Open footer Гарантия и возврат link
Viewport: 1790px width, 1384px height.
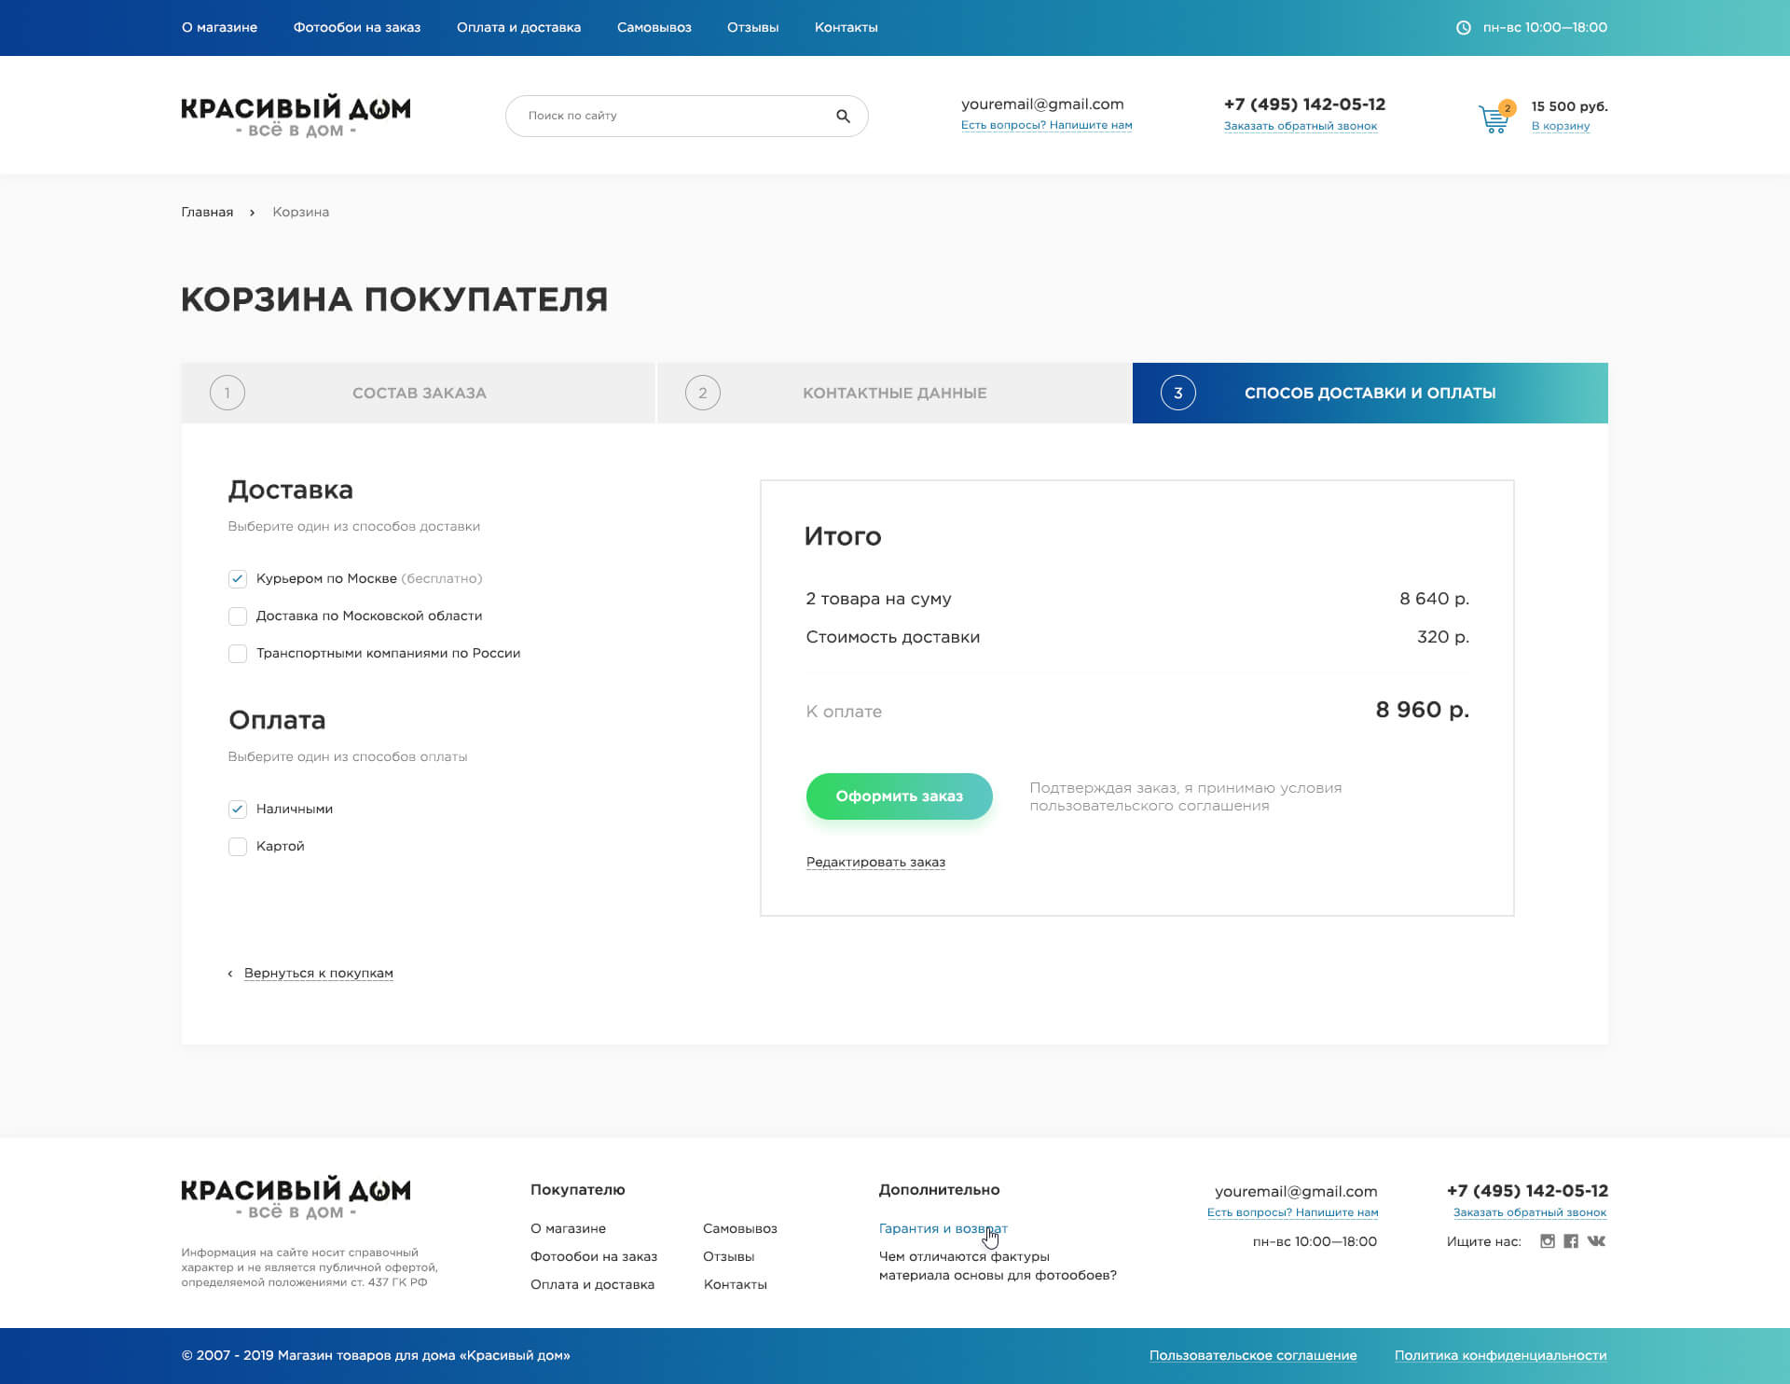tap(943, 1229)
